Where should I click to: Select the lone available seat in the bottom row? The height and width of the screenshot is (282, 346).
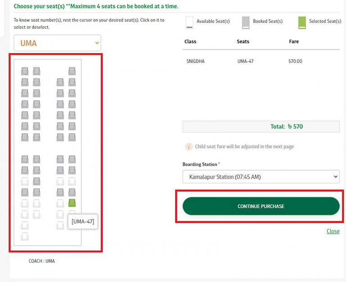(x=25, y=236)
